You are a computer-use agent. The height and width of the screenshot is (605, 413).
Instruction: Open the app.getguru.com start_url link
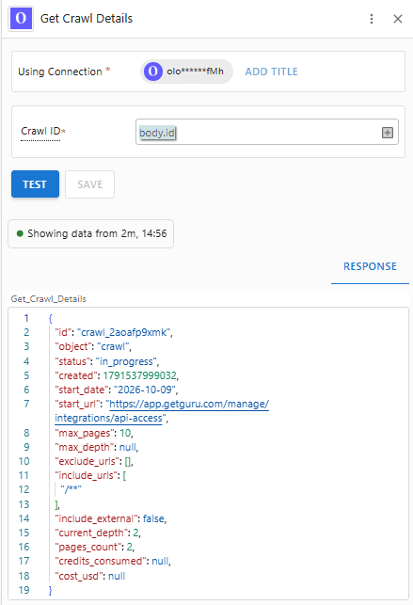pyautogui.click(x=189, y=404)
